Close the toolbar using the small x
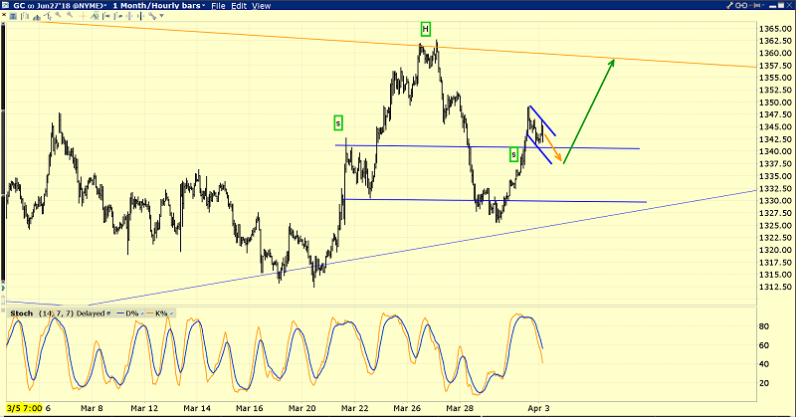Screen dimensions: 796x417 click(x=4, y=15)
